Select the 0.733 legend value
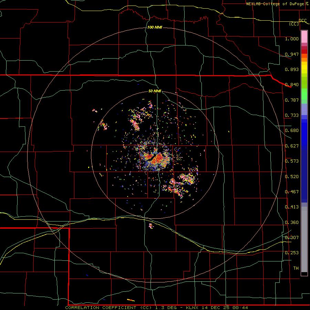Screen dimensions: 310x310 (x=292, y=115)
